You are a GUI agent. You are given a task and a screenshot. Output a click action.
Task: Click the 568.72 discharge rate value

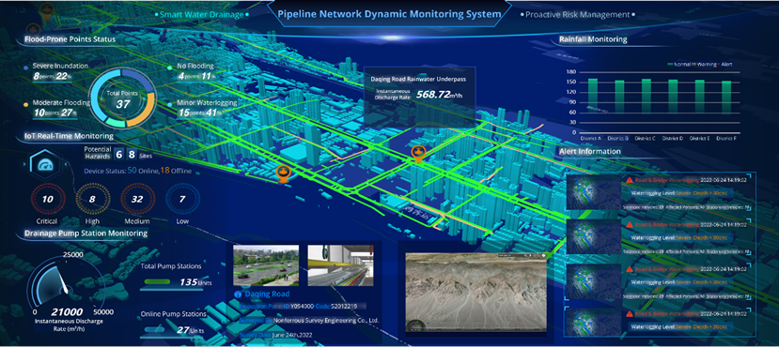click(432, 94)
